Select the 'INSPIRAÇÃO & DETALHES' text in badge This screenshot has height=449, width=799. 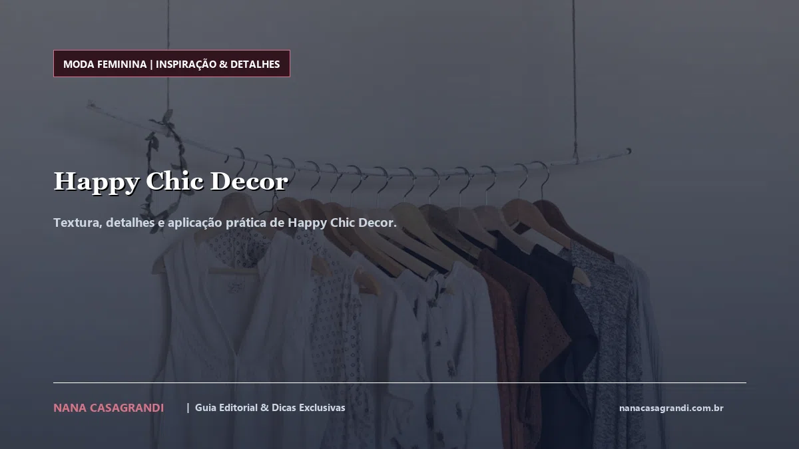[x=218, y=65]
